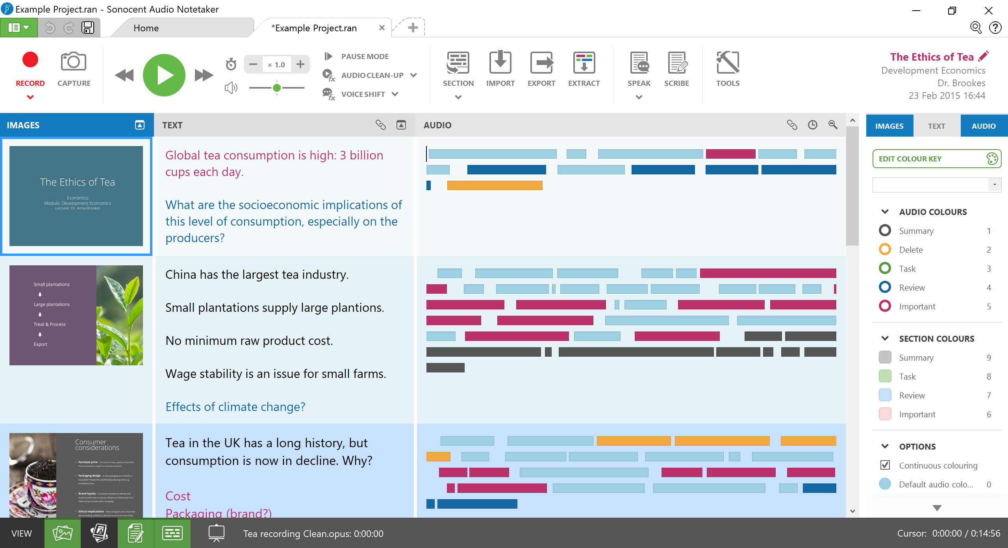Select the Small plantations slide thumbnail

point(76,315)
